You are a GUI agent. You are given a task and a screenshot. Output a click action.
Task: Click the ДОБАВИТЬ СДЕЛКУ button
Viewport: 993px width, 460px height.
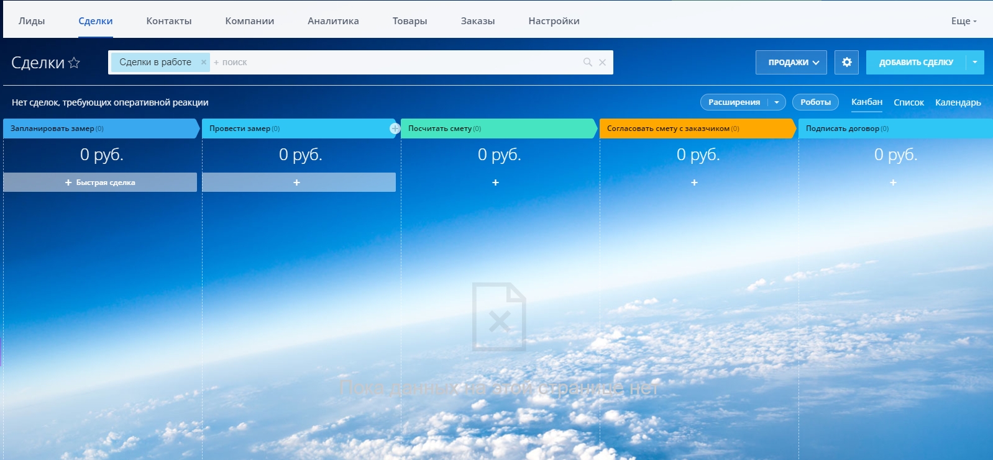tap(916, 62)
